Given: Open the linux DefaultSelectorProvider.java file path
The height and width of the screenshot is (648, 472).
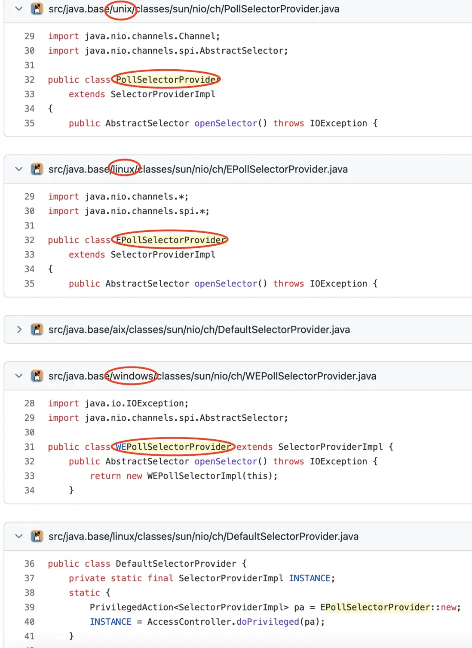Looking at the screenshot, I should point(203,537).
